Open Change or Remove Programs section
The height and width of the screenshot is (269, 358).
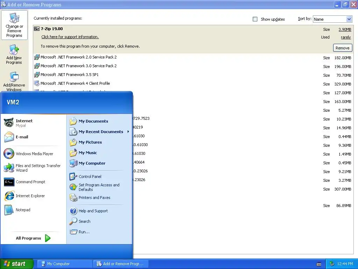tap(14, 25)
